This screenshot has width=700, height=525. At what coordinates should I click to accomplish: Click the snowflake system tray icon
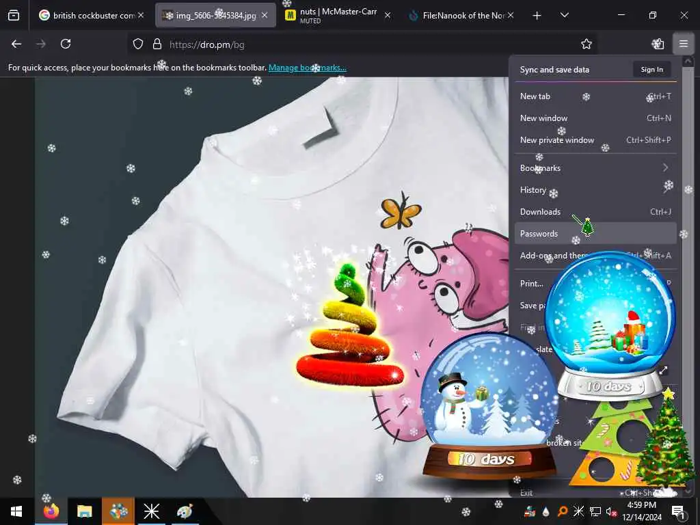(x=578, y=511)
